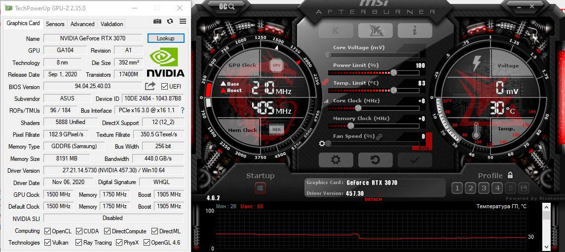Select profile slot 5

coord(511,188)
